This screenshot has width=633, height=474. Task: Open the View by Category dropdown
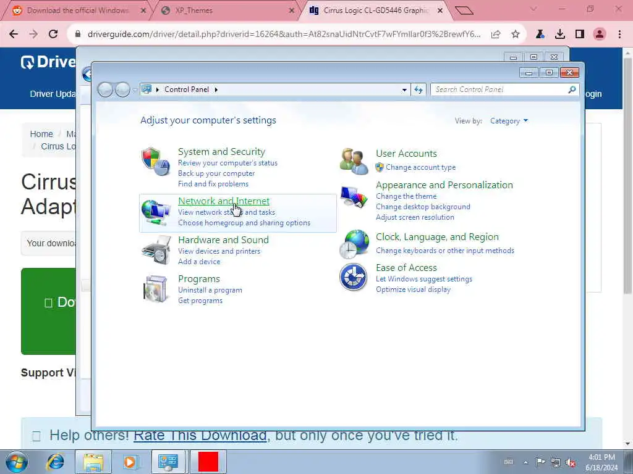[509, 121]
